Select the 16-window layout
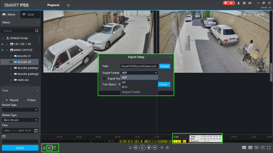 pos(256,148)
